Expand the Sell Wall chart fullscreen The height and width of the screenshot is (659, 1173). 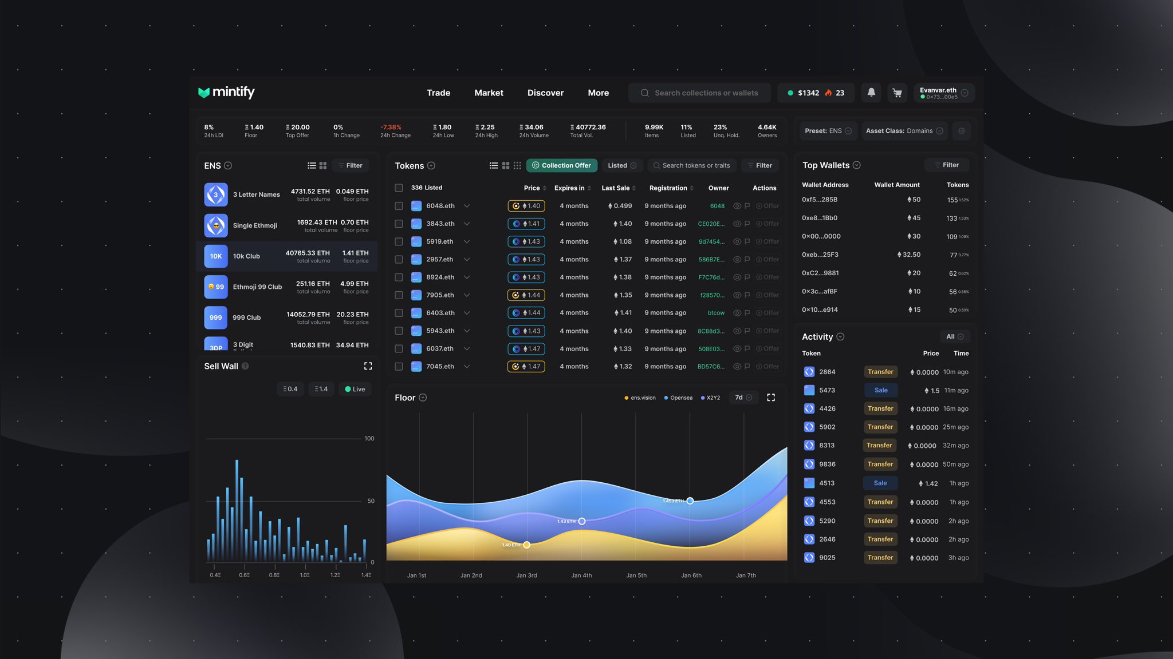click(368, 366)
